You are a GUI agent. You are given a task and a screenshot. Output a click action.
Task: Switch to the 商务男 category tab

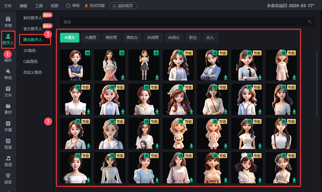111,38
